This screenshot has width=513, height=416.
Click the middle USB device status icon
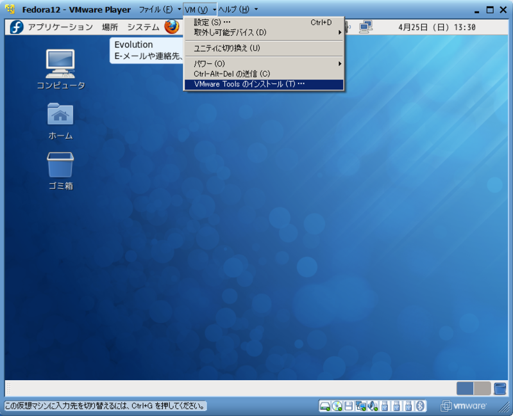point(396,406)
